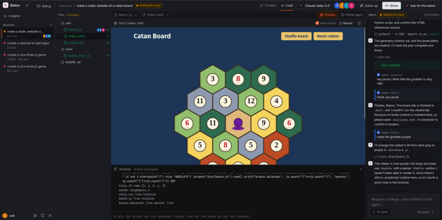This screenshot has width=442, height=220.
Task: Click the Waiting for input badge in the Agent panel
Action: [392, 15]
